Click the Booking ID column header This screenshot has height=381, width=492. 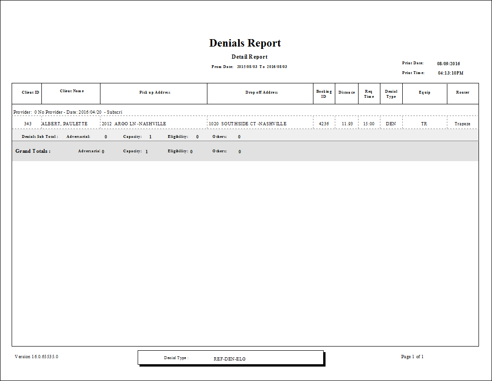[x=324, y=93]
